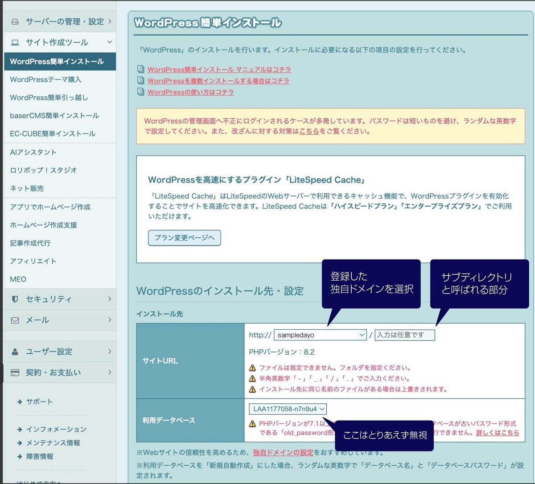Viewport: 535px width, 484px height.
Task: Expand the ユーザー設定 menu chevron
Action: tap(110, 351)
